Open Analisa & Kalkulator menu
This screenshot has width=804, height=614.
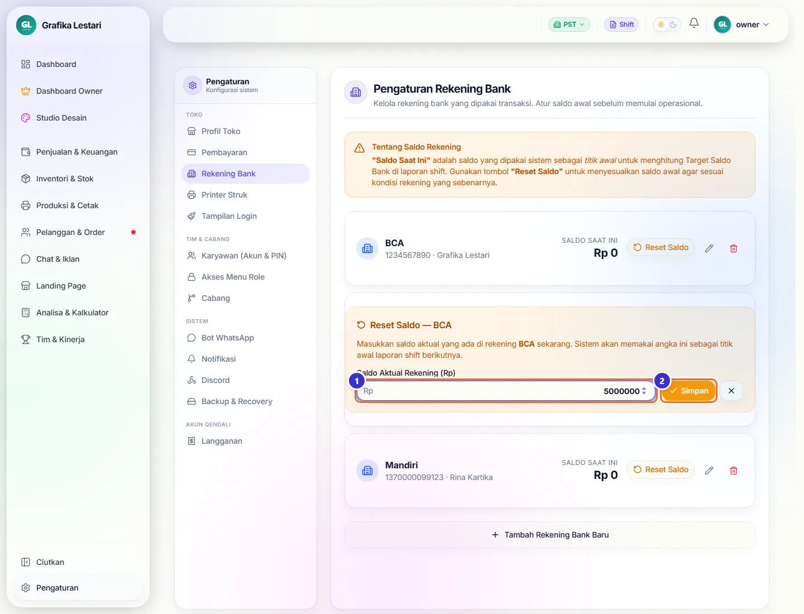click(78, 313)
